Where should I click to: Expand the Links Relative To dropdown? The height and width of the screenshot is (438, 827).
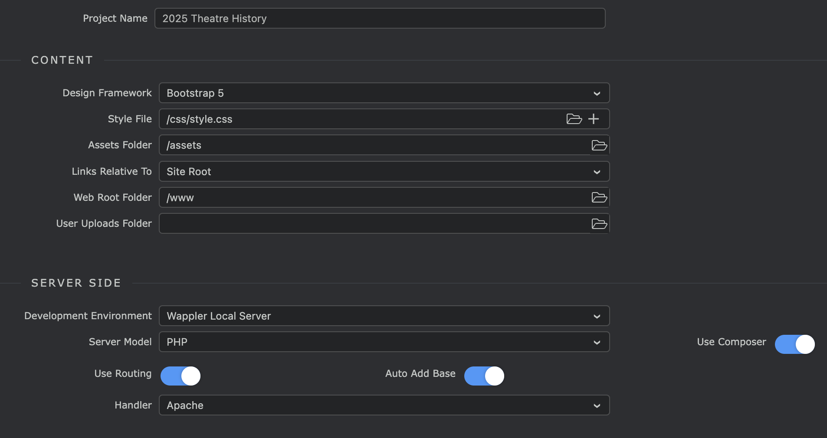(x=384, y=172)
